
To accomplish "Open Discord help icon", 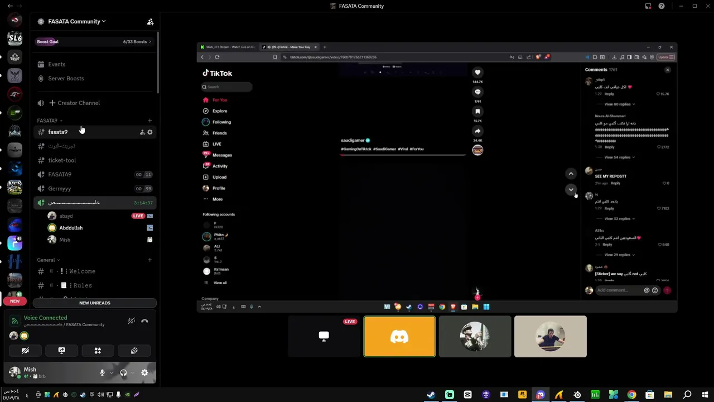I will click(662, 6).
